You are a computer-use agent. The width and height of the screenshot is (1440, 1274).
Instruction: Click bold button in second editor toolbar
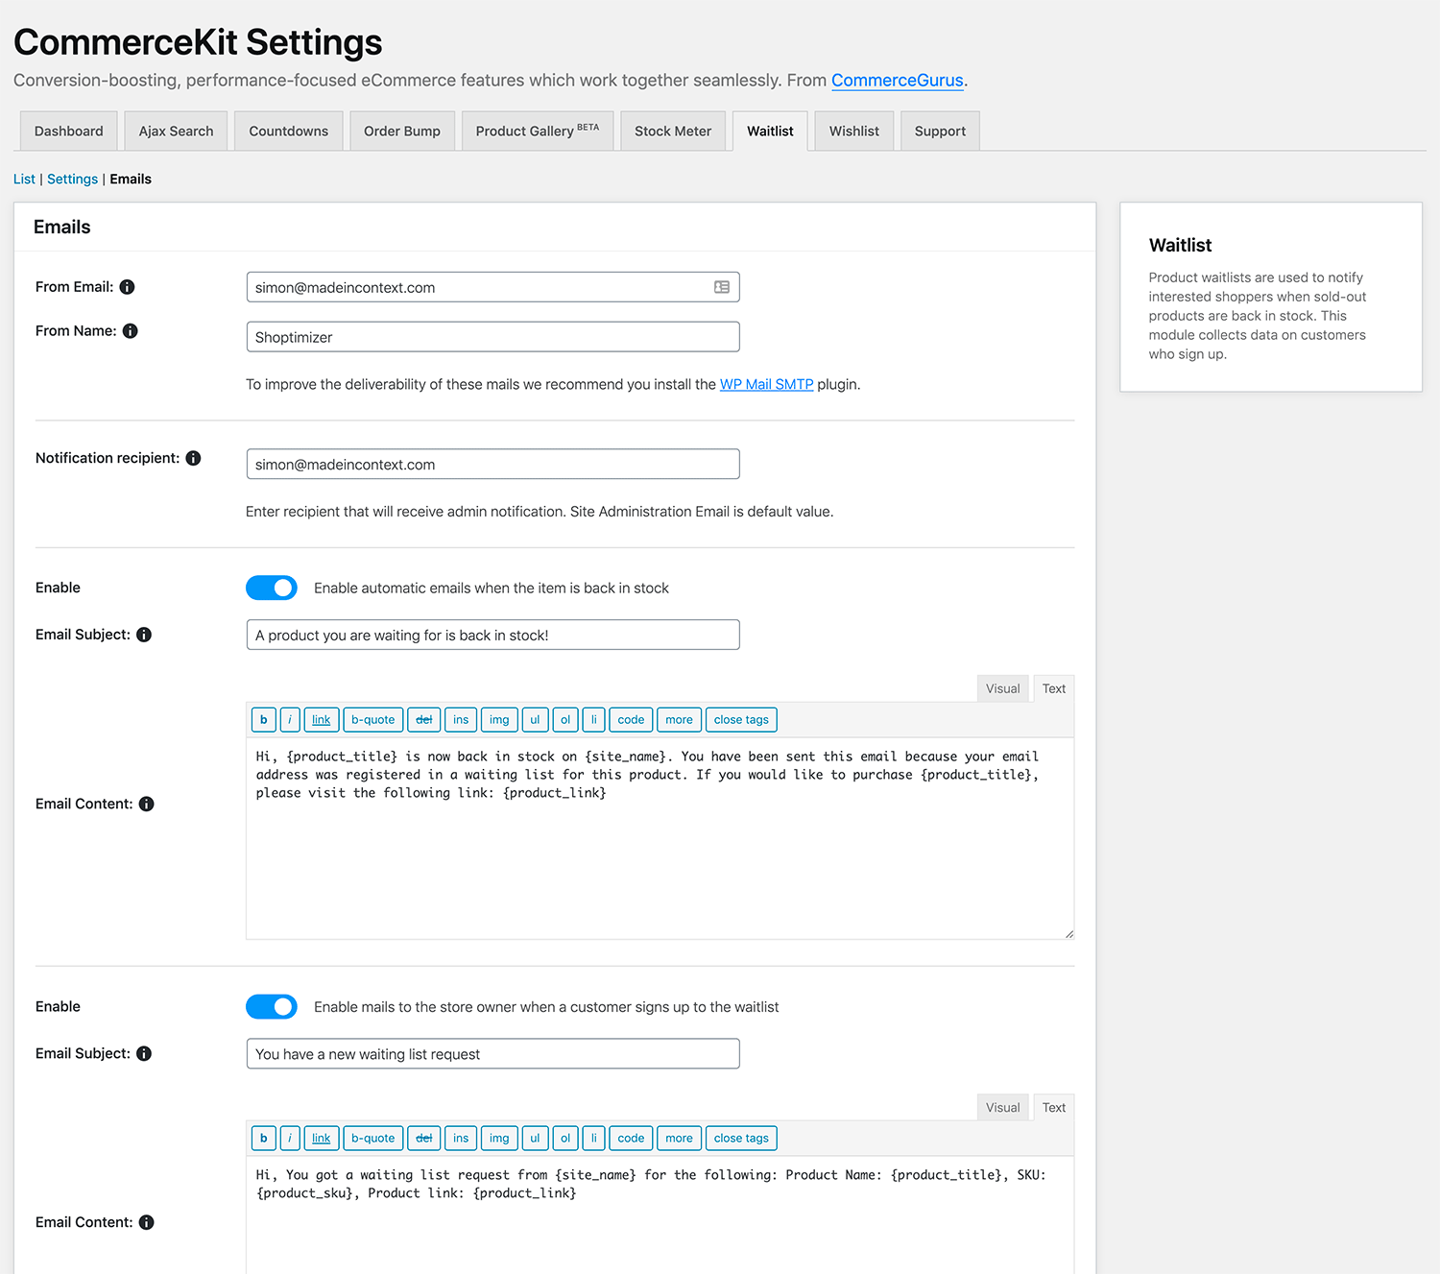pyautogui.click(x=264, y=1138)
